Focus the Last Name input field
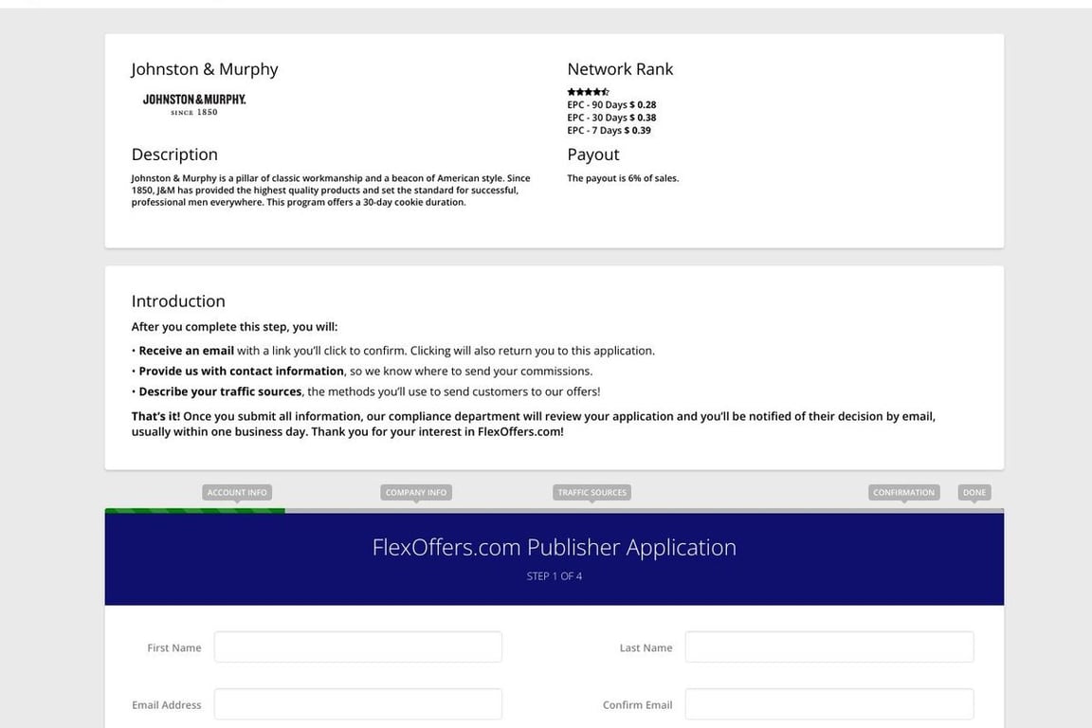This screenshot has height=728, width=1092. coord(828,647)
